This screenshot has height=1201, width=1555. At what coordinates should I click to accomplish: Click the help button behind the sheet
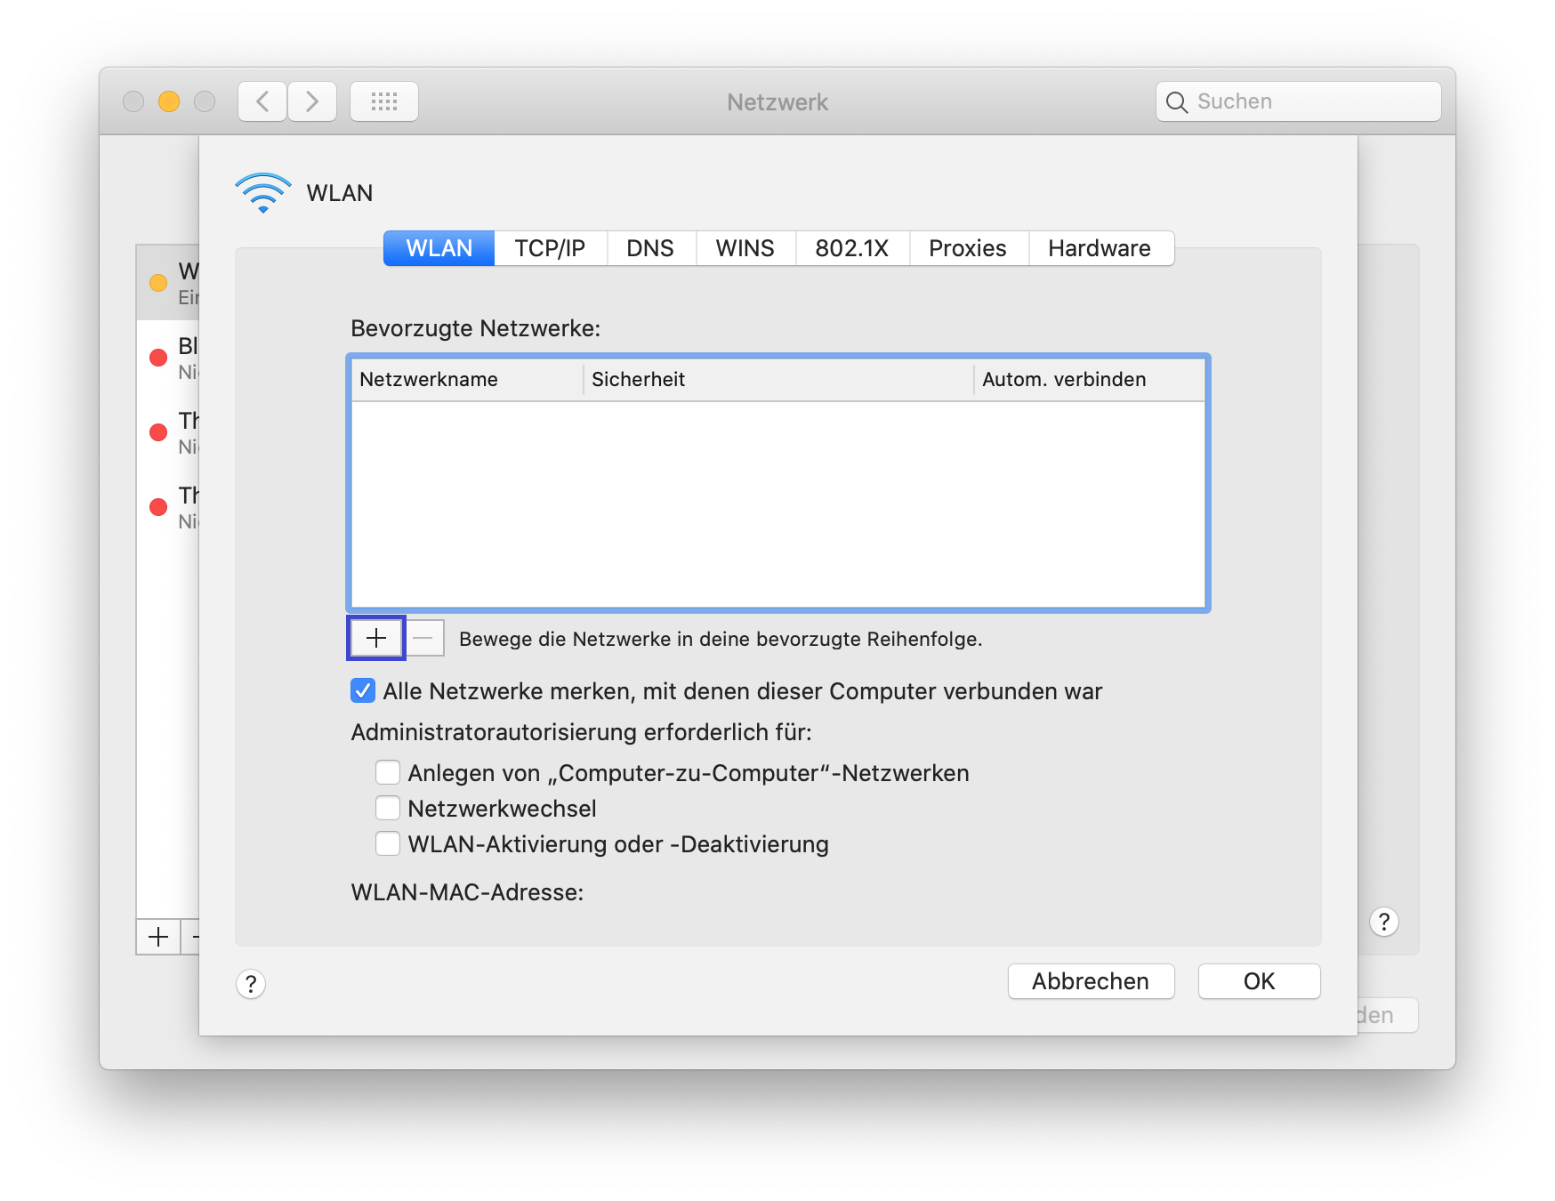(x=1383, y=922)
